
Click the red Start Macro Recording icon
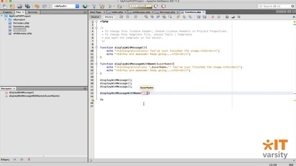213,17
